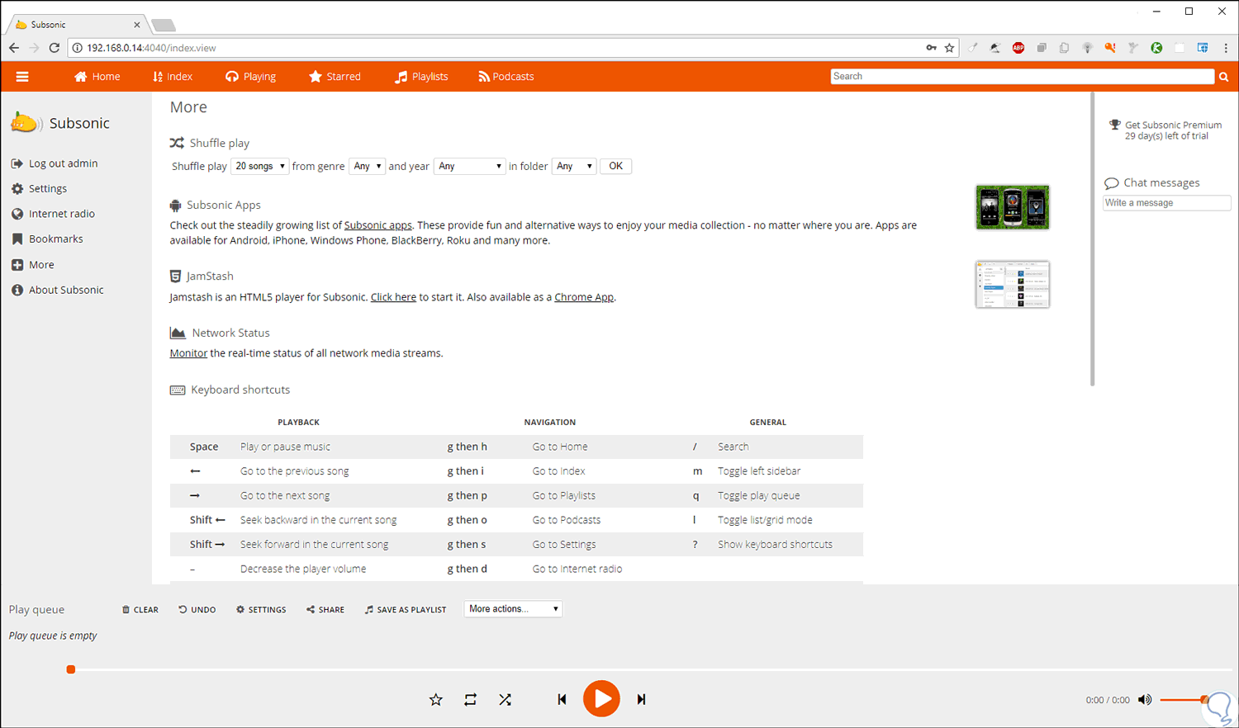Open the Subsonic Apps phones thumbnail
Viewport: 1239px width, 728px height.
[x=1013, y=207]
